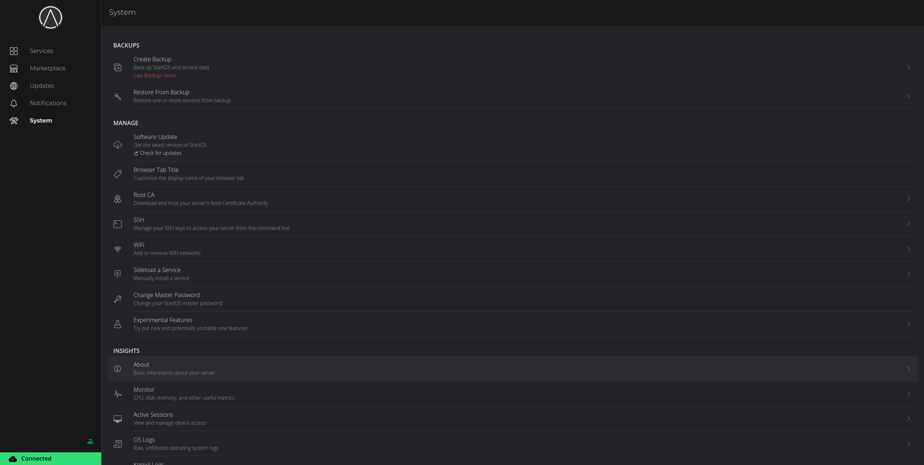Click the MANAGE section heading
This screenshot has height=465, width=924.
point(126,123)
